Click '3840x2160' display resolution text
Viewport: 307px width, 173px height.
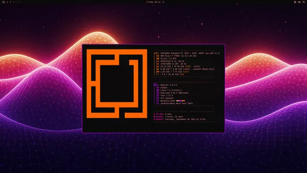click(172, 61)
